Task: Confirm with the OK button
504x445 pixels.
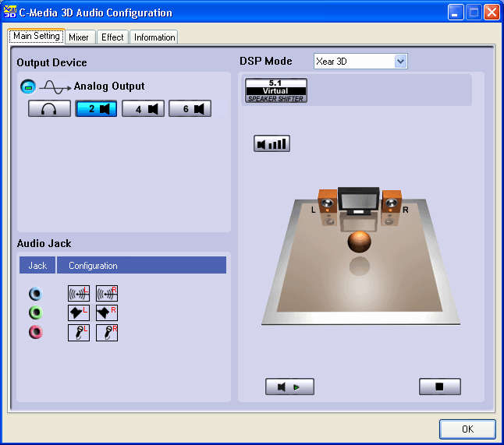Action: [467, 429]
